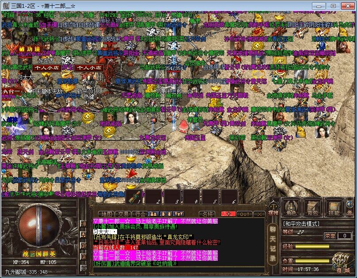Open the 交易 trade tab
Screen dimensions: 357x278
coord(124,214)
